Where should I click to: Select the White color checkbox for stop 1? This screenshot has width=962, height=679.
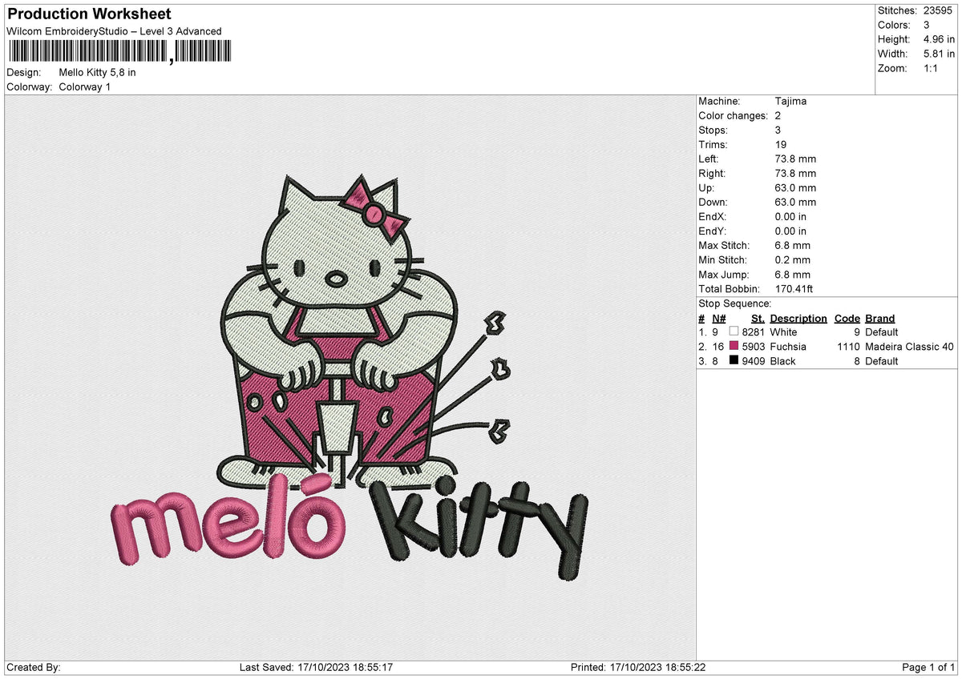(732, 332)
